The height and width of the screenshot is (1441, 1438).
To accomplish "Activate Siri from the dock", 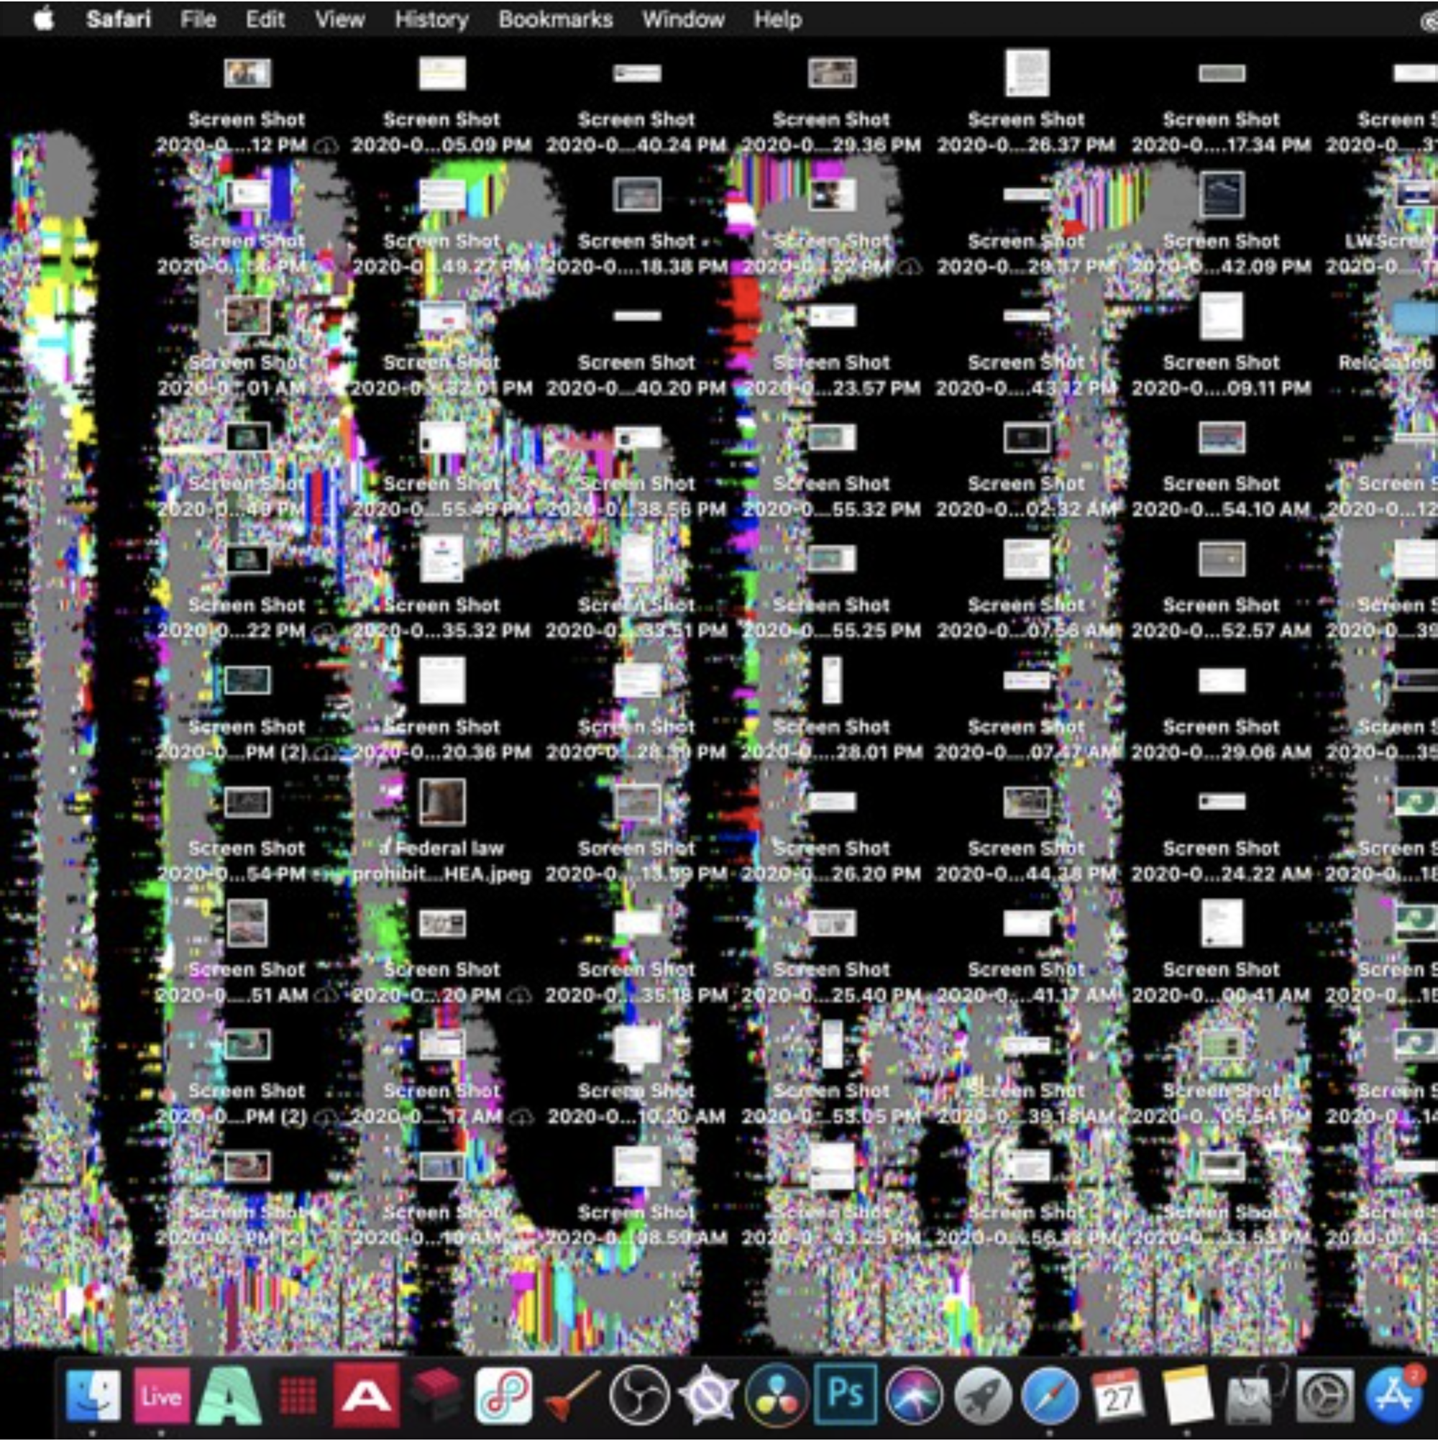I will click(914, 1395).
